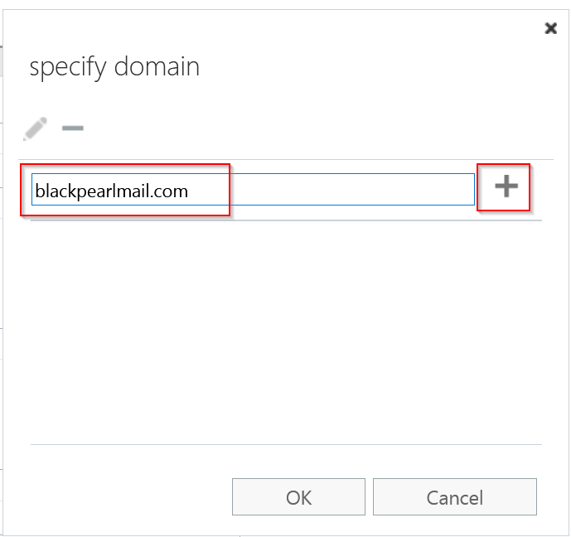Close the specify domain dialog
The width and height of the screenshot is (571, 537).
pos(550,28)
